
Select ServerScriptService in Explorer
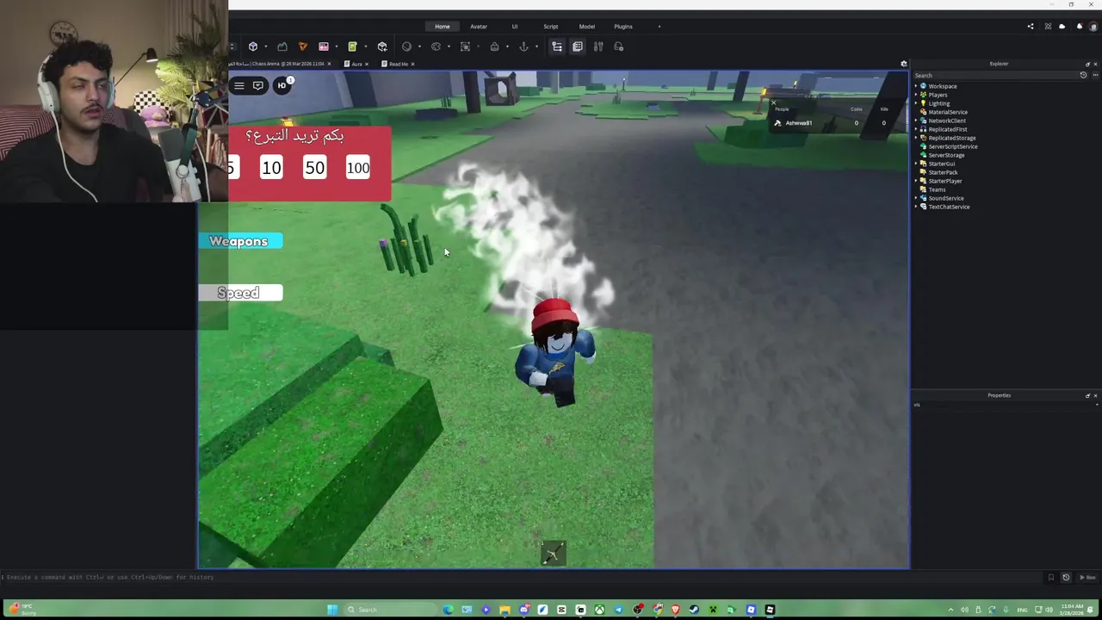[x=952, y=146]
